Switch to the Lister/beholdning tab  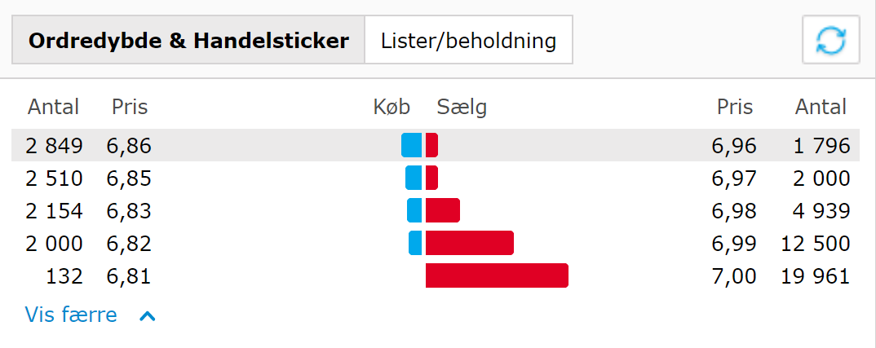point(468,40)
